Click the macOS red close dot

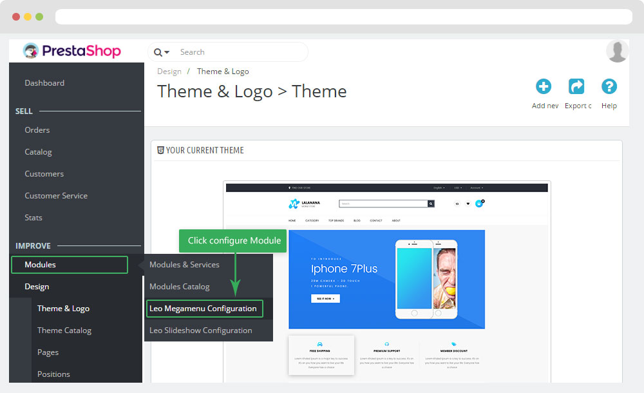(16, 17)
